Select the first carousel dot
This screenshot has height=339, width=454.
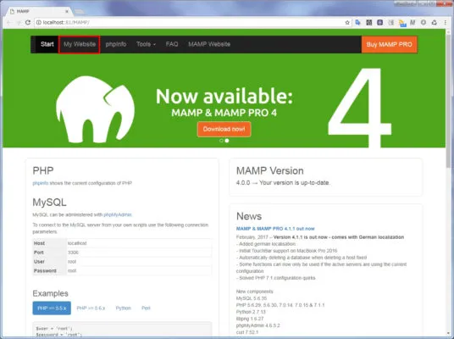[222, 141]
